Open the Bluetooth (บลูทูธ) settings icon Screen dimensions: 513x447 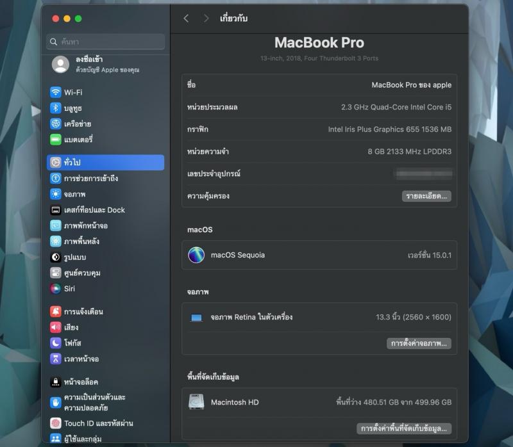(56, 108)
